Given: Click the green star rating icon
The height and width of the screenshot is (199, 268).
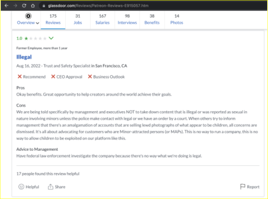Looking at the screenshot, I should pos(26,39).
